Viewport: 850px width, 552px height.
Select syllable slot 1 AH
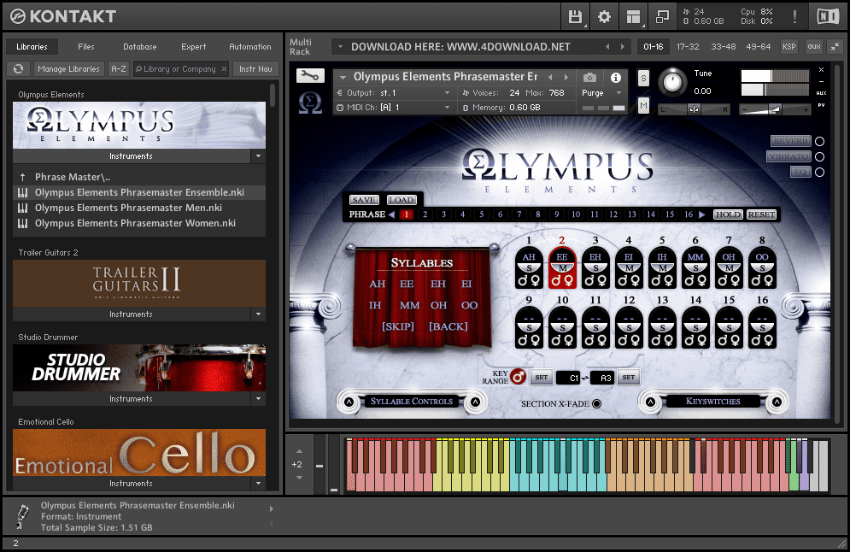pos(529,267)
